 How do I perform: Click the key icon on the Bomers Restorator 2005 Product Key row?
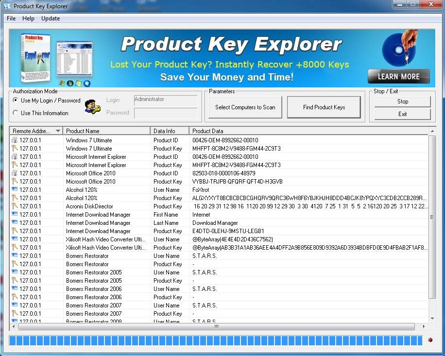click(15, 280)
